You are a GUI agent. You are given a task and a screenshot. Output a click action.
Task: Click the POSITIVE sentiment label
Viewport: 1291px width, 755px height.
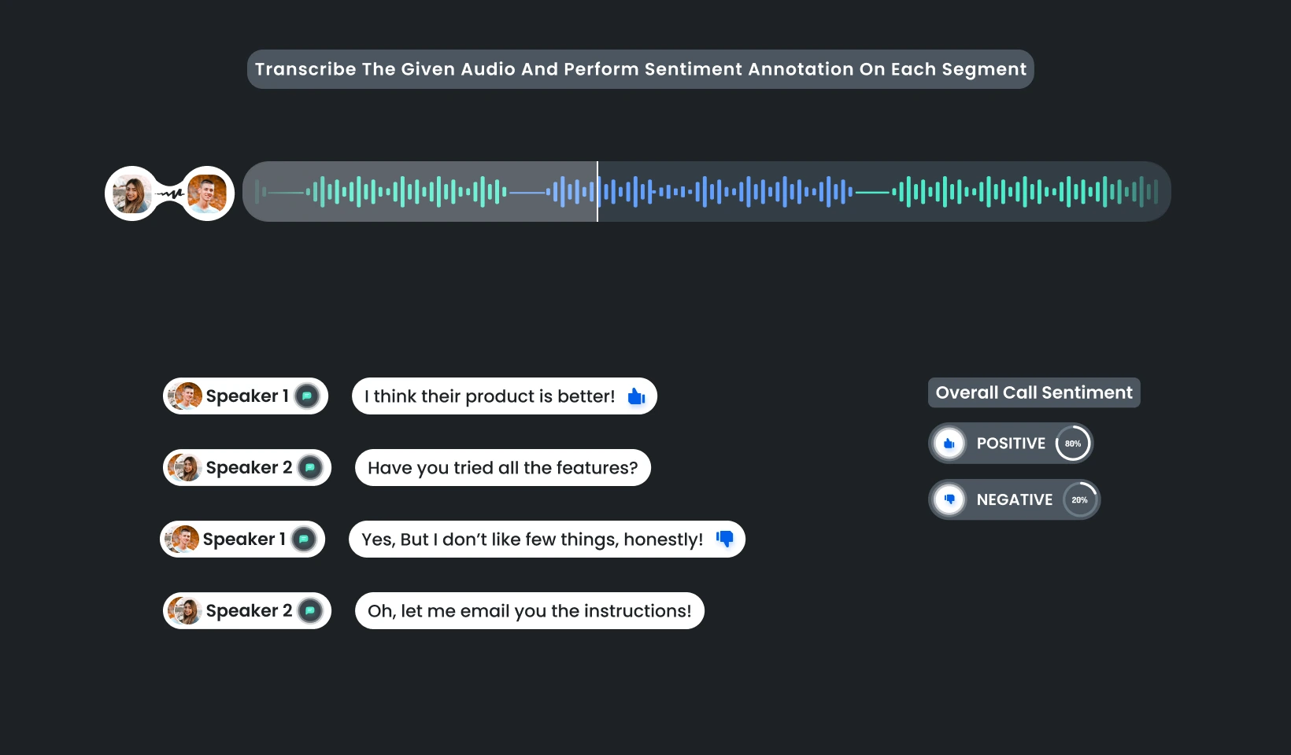click(1011, 444)
